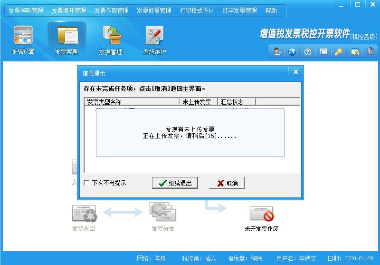Click the 继续退出 button

click(x=175, y=183)
